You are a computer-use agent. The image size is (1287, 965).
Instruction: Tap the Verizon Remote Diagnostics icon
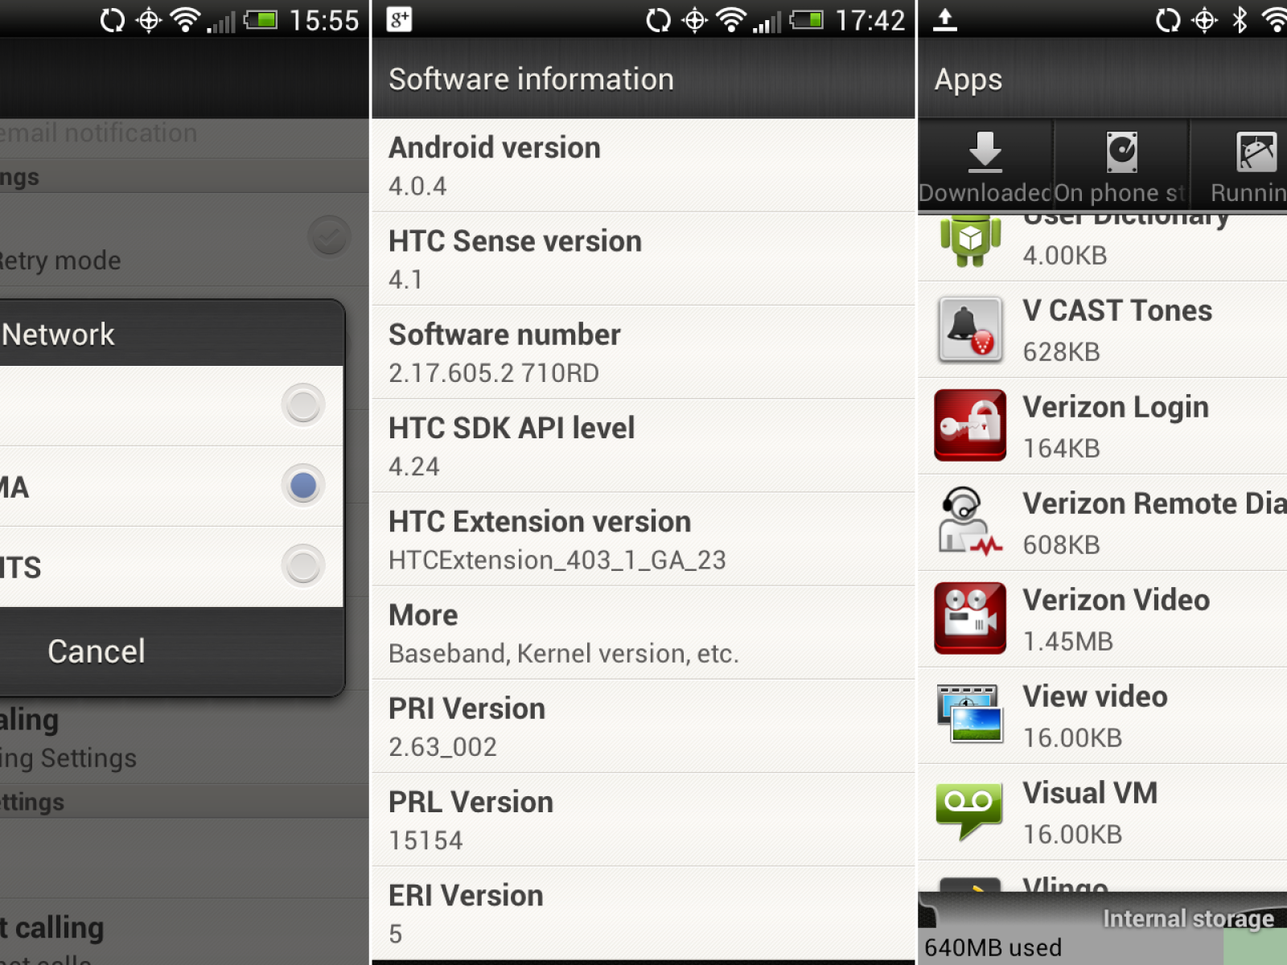[970, 523]
